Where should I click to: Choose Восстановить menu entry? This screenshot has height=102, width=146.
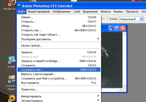(59, 83)
